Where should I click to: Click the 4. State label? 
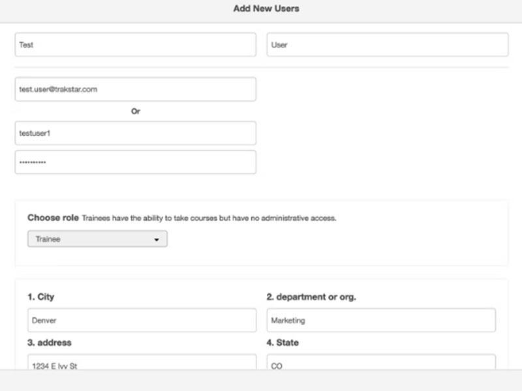[x=283, y=343]
